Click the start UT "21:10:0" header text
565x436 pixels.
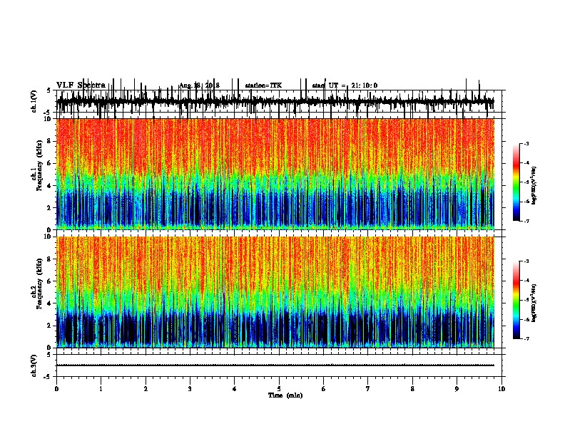point(365,85)
